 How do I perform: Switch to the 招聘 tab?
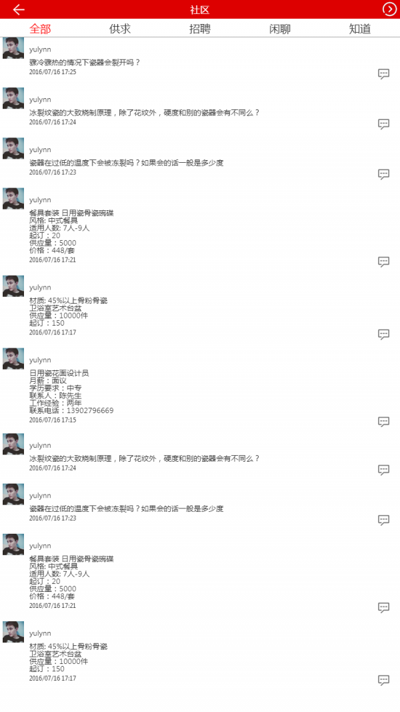click(x=200, y=29)
